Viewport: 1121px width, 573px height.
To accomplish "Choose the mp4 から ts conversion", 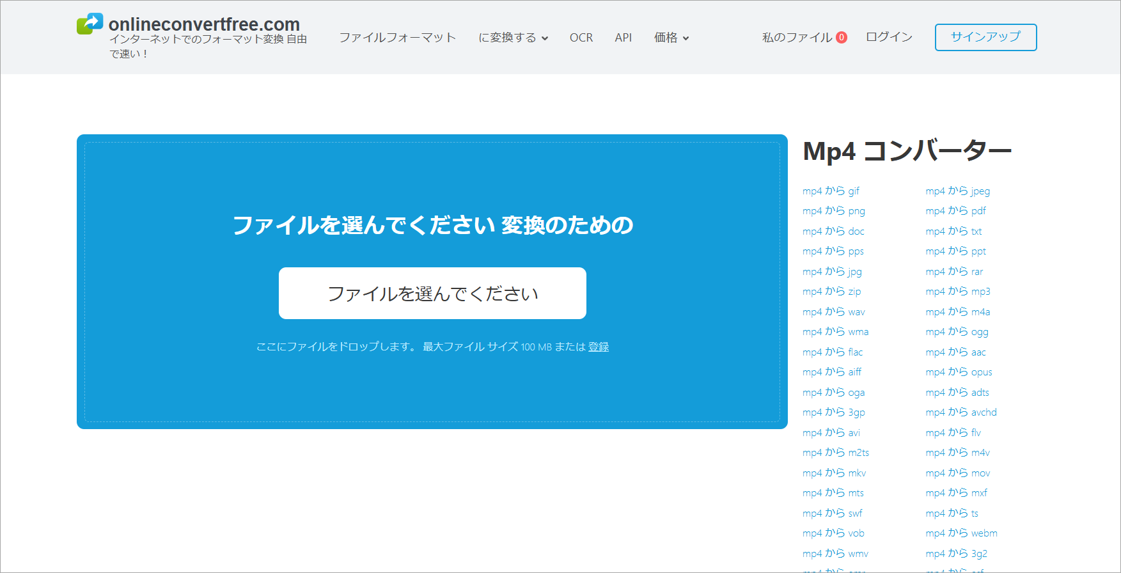I will point(952,513).
